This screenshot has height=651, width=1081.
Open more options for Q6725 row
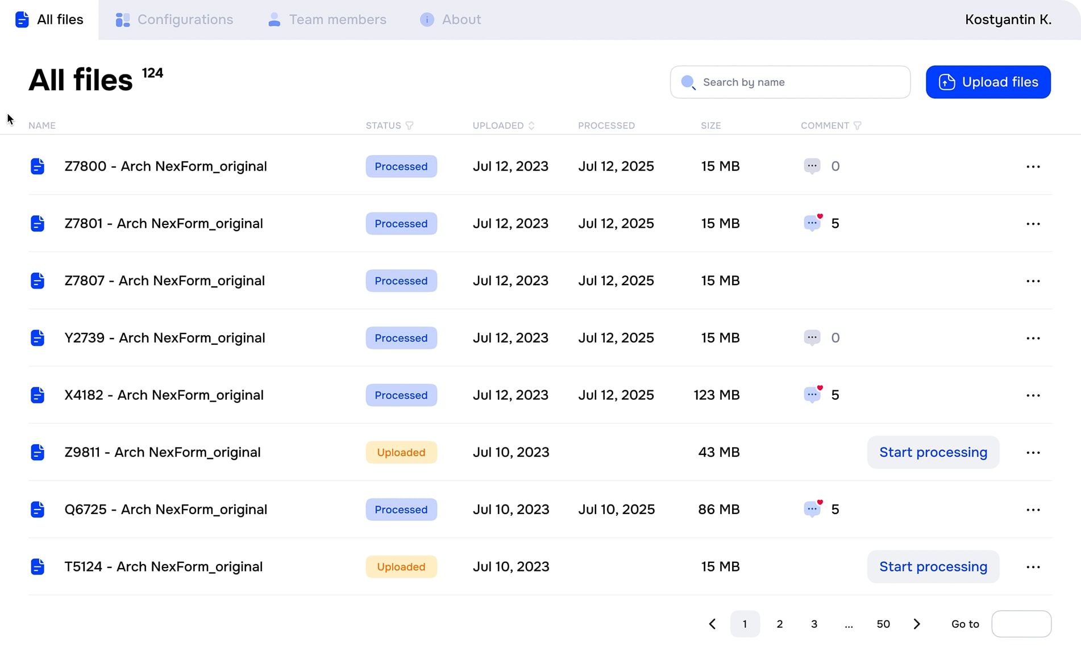1033,510
